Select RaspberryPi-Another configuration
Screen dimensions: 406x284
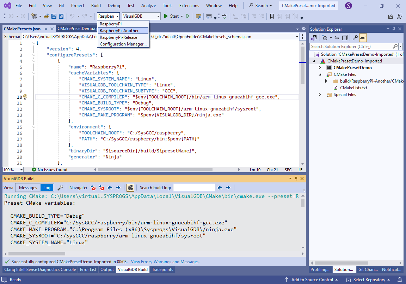[x=123, y=31]
